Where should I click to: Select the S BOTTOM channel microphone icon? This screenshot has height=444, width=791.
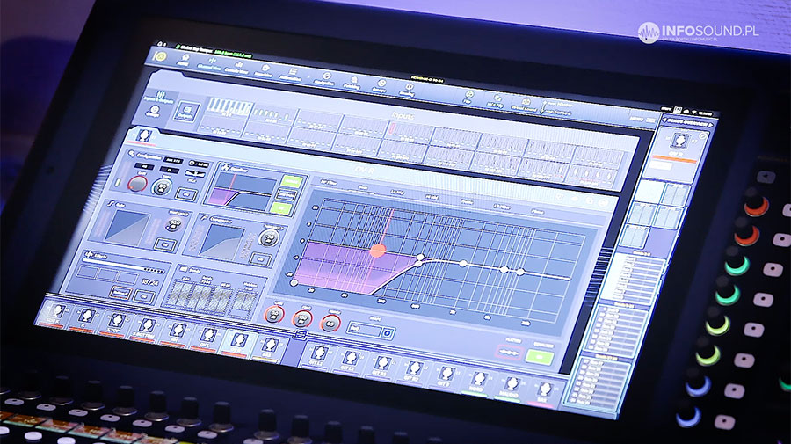click(146, 326)
